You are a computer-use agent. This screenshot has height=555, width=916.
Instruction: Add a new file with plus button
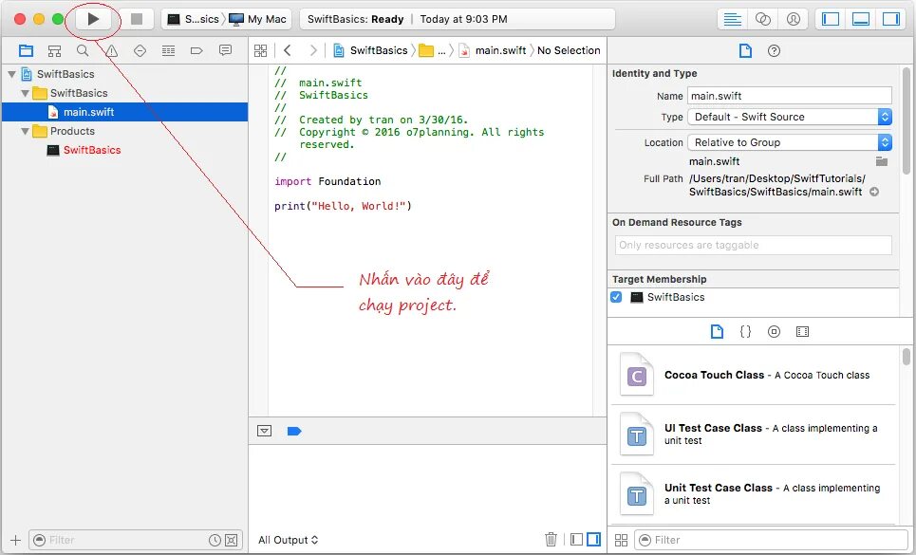pyautogui.click(x=16, y=541)
